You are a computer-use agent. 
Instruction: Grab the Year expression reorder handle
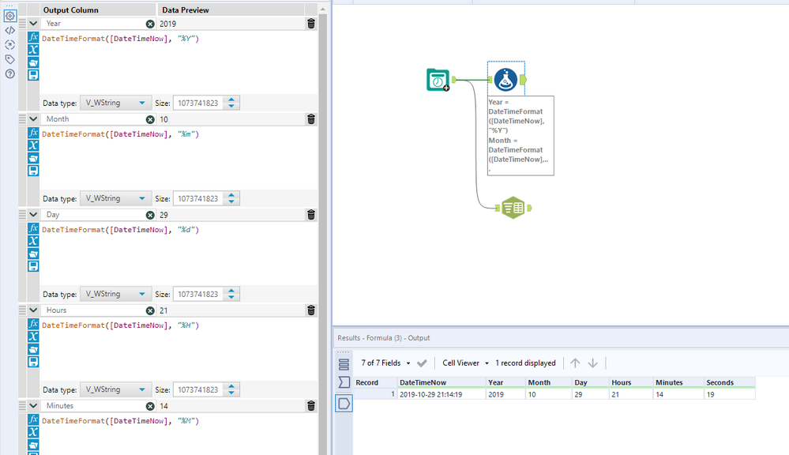(x=22, y=23)
